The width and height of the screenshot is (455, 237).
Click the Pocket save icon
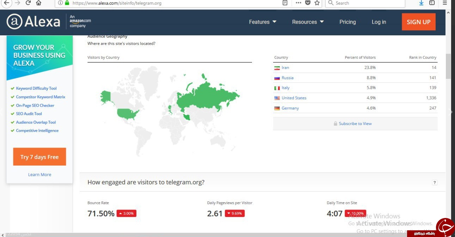[308, 3]
